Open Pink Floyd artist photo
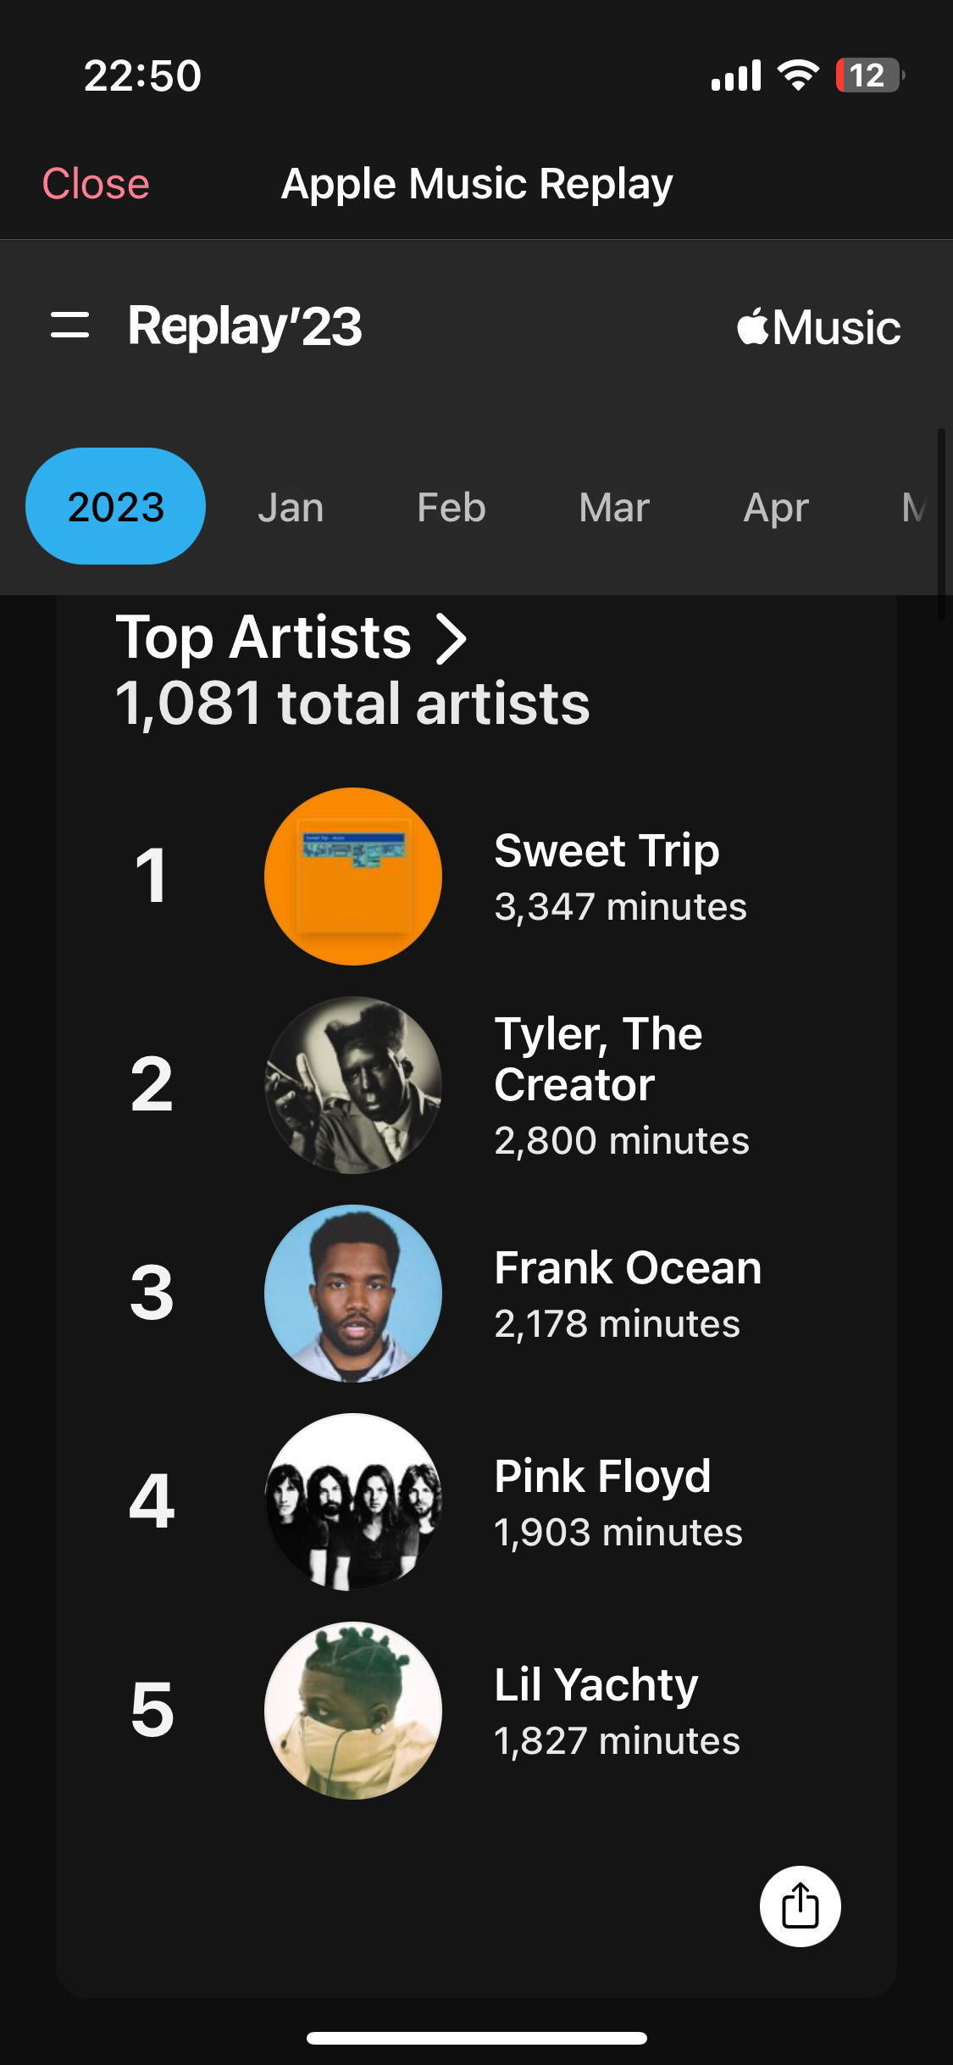953x2065 pixels. tap(353, 1502)
